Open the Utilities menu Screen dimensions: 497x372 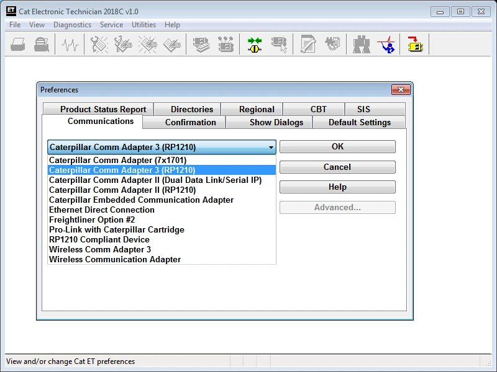point(144,25)
